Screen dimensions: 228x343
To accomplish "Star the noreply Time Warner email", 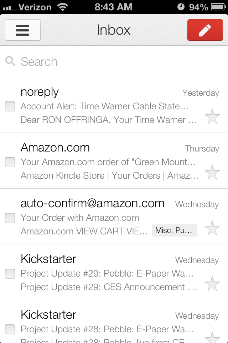I will (x=212, y=117).
